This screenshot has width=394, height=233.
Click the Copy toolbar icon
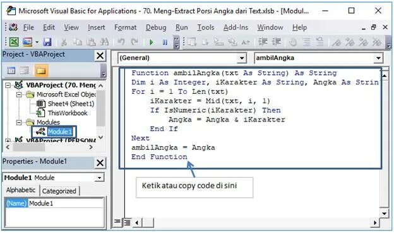click(78, 42)
